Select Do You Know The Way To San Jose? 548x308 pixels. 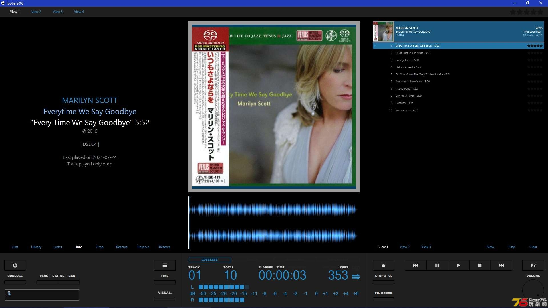click(x=458, y=74)
